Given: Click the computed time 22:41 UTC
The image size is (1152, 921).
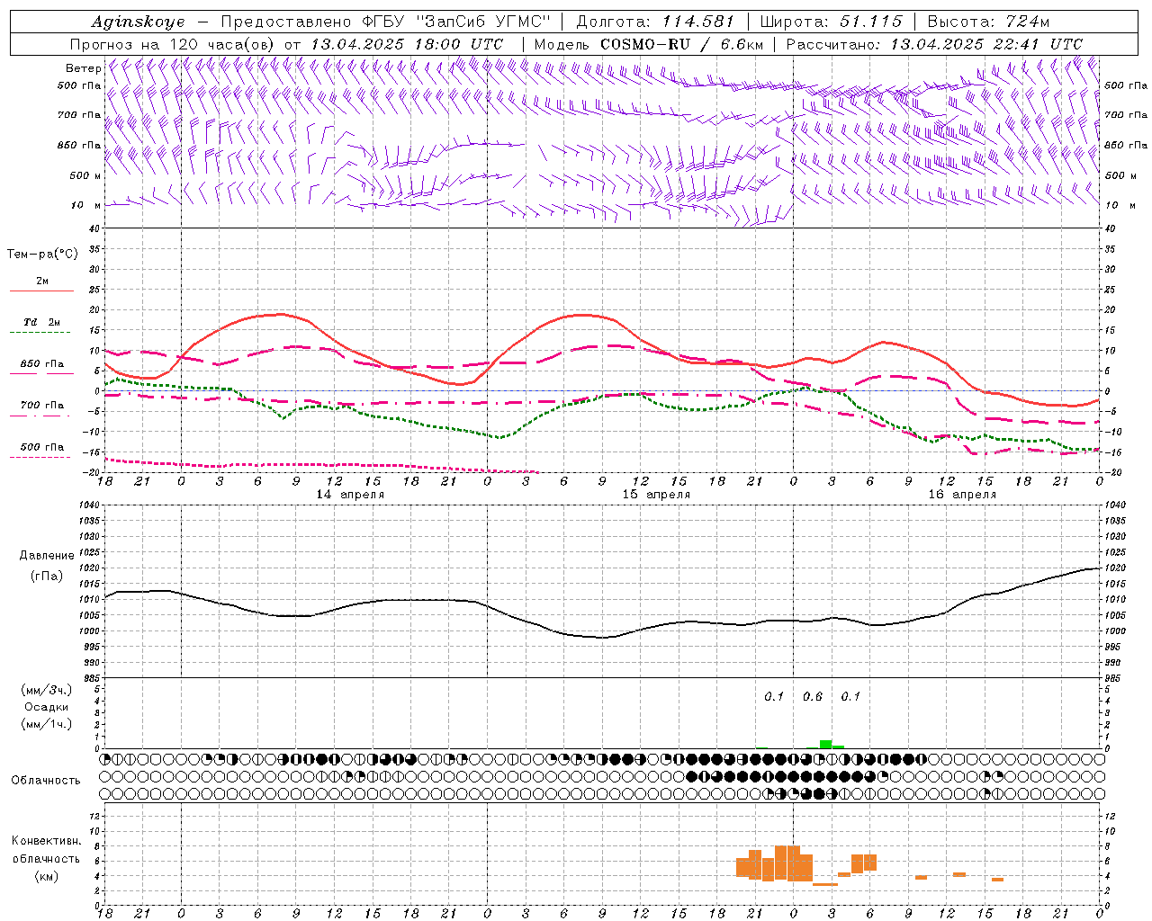Looking at the screenshot, I should pos(1036,43).
